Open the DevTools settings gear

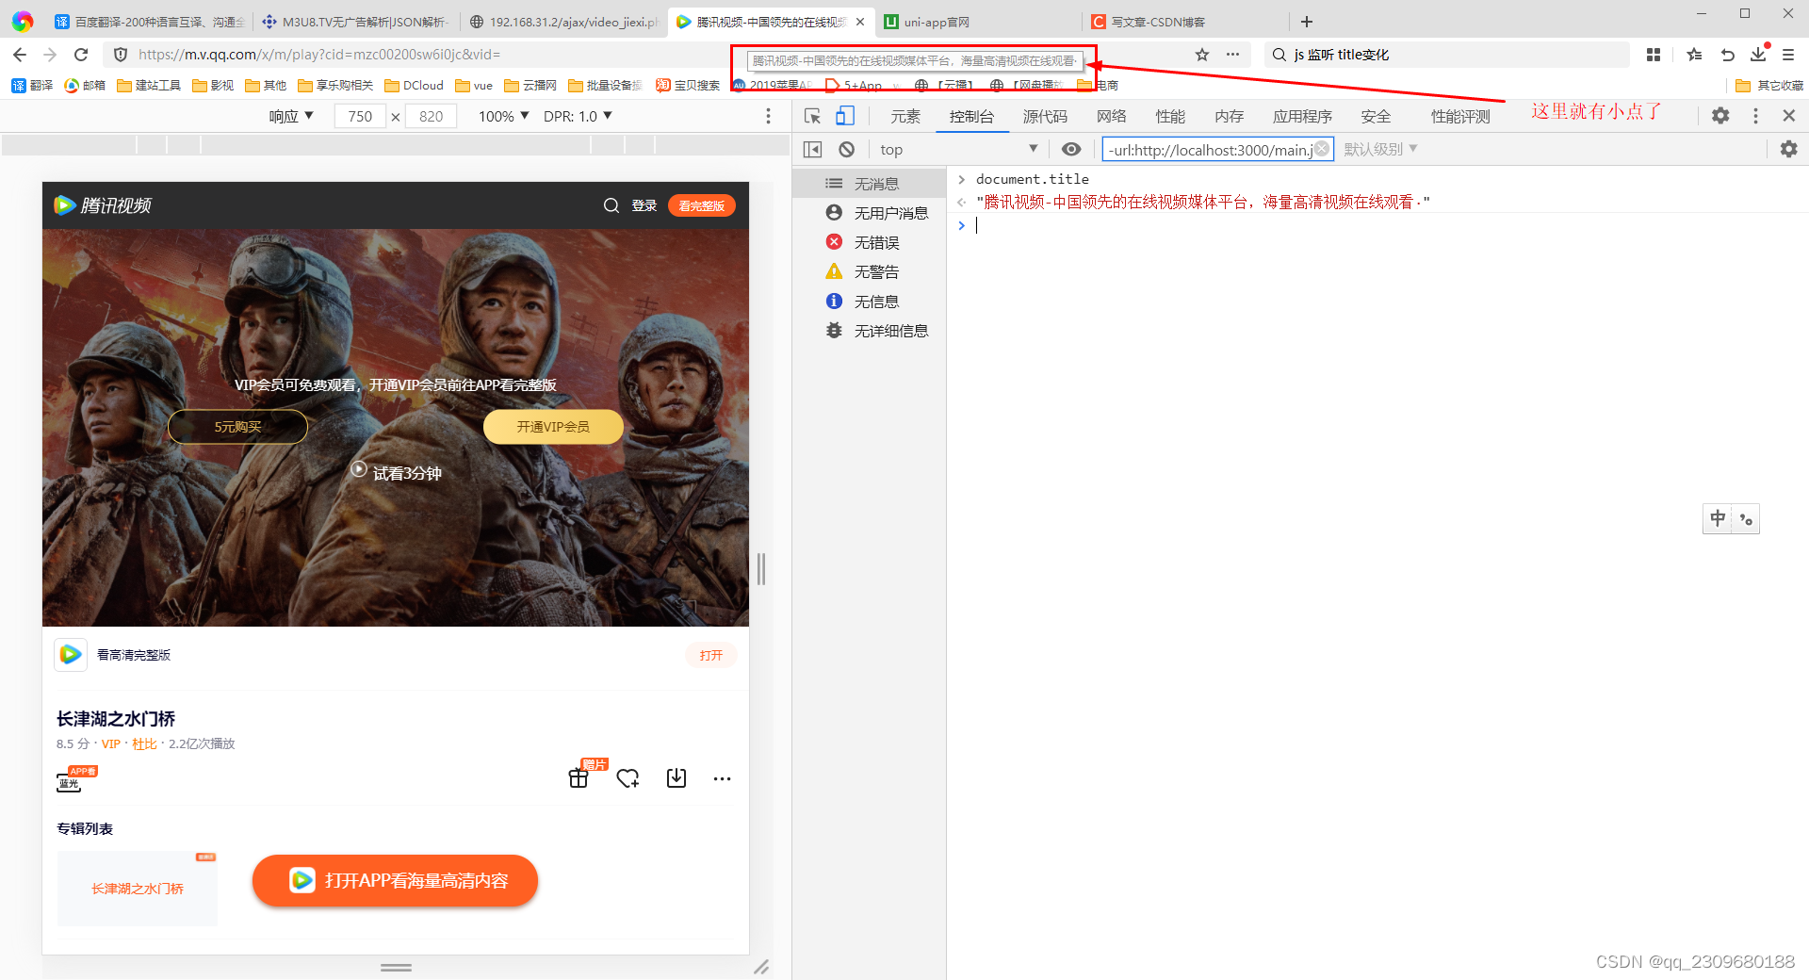[x=1720, y=116]
